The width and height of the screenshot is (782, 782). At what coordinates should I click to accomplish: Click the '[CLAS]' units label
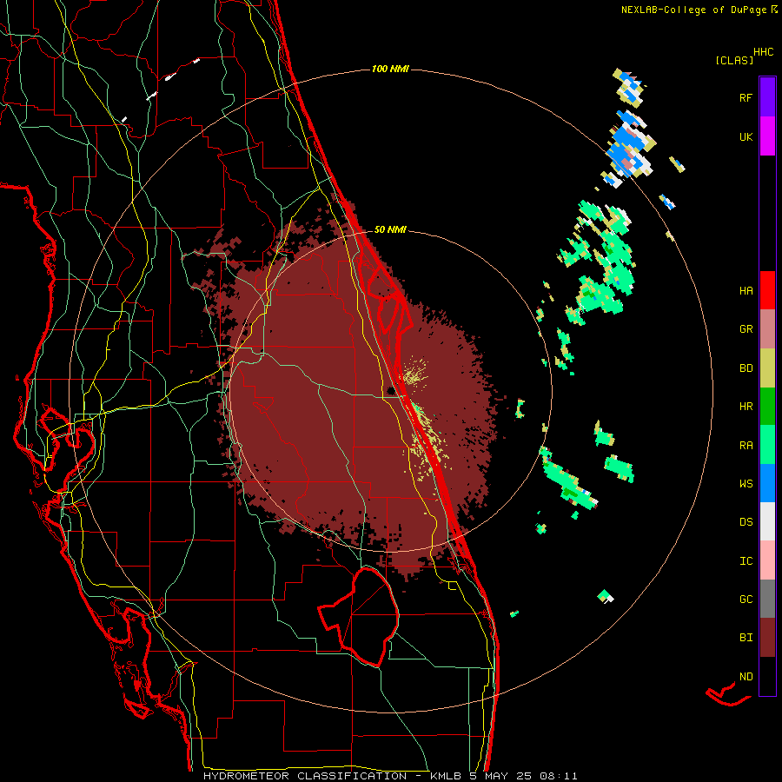tap(734, 60)
